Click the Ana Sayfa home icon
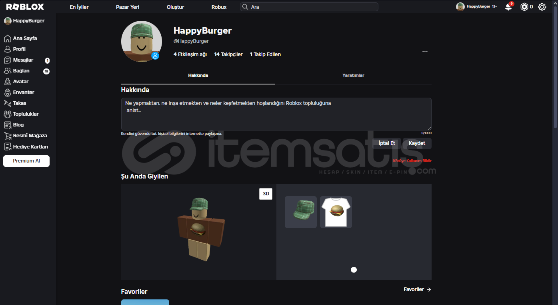The width and height of the screenshot is (558, 305). (7, 38)
